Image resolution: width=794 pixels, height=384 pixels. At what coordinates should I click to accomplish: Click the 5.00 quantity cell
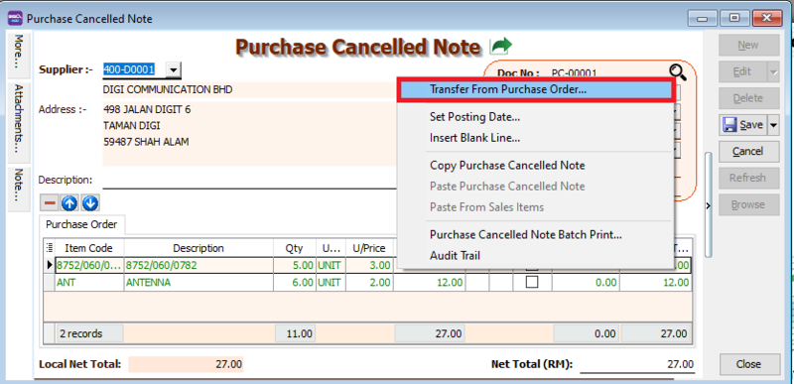pos(294,265)
